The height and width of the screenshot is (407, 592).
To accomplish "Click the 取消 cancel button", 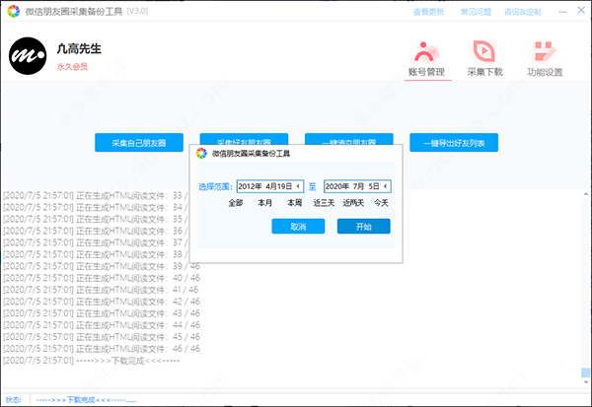I will pyautogui.click(x=298, y=227).
